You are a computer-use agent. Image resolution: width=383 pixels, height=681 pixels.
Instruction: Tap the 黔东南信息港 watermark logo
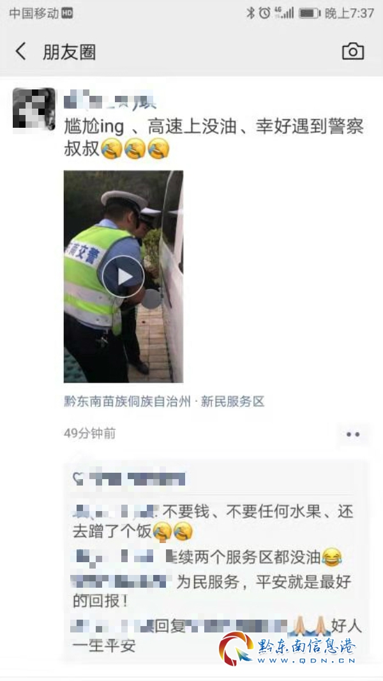(288, 648)
